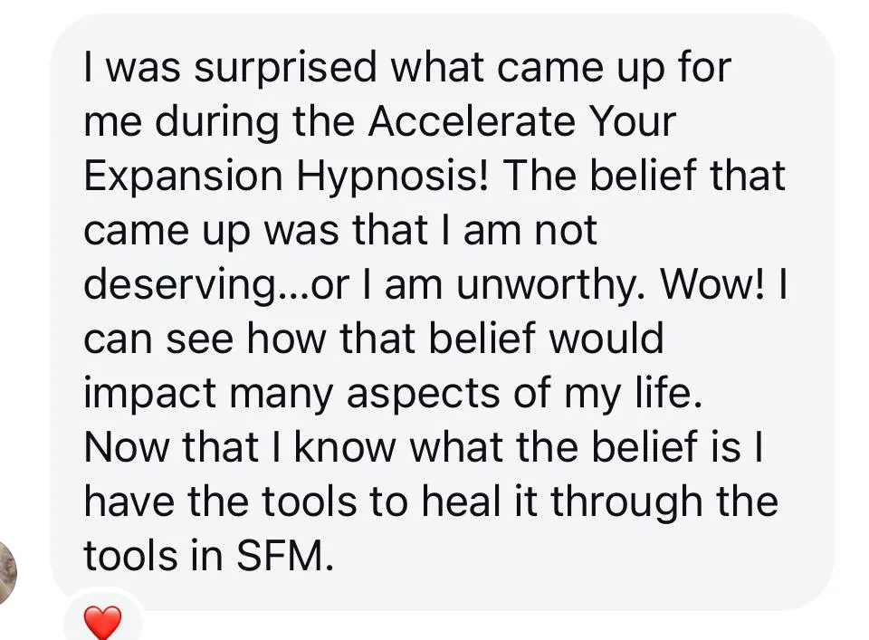Click the line 'can see how that belief would'

(x=373, y=339)
